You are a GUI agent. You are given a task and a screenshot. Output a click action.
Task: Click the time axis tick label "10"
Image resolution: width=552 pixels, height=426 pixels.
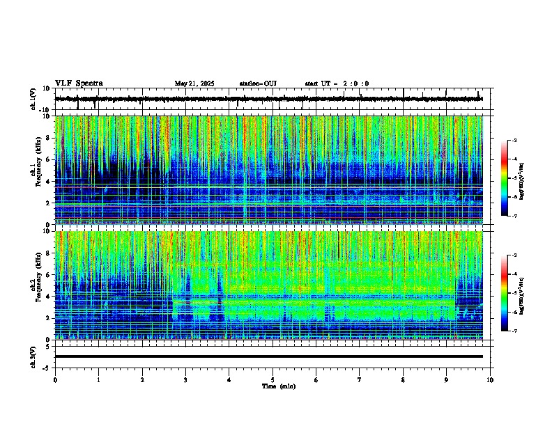click(x=490, y=380)
